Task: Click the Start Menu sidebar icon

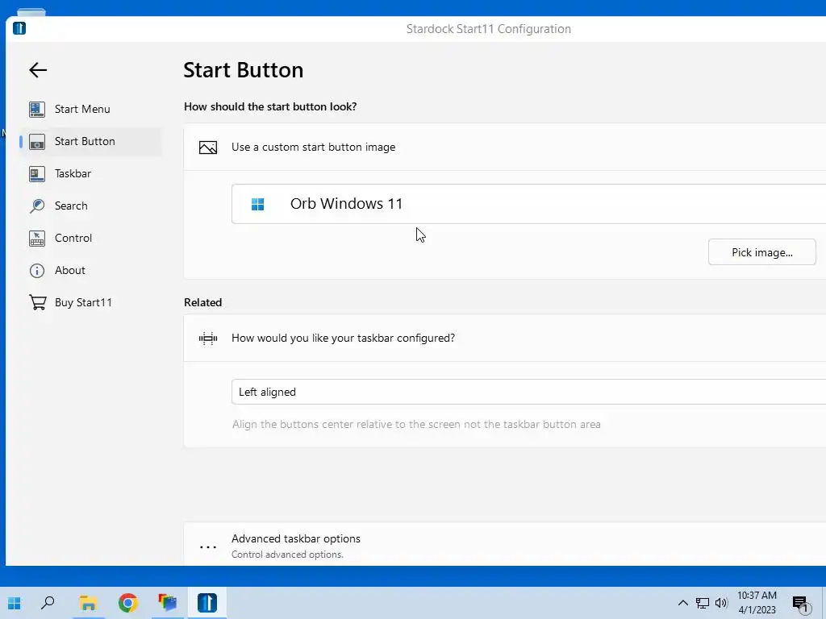Action: [x=37, y=110]
